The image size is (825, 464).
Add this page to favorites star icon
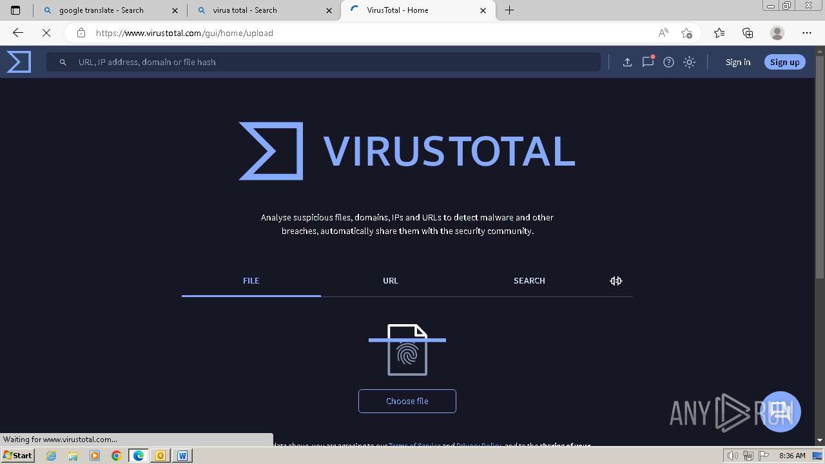point(686,33)
